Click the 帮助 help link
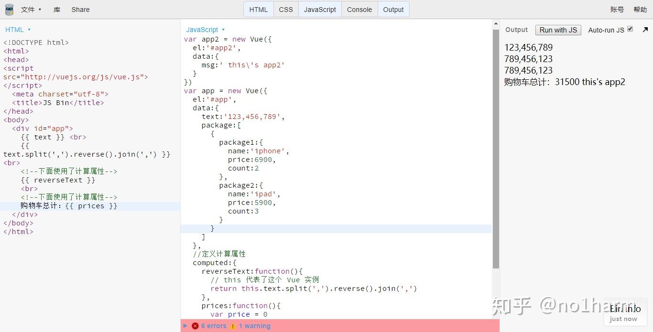Image resolution: width=653 pixels, height=332 pixels. [x=640, y=9]
